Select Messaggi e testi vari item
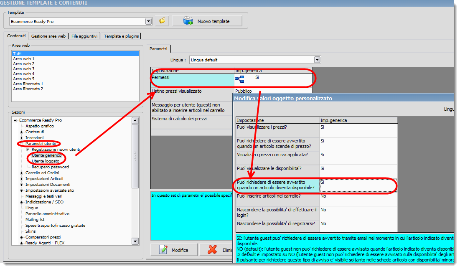The image size is (460, 269). (44, 197)
